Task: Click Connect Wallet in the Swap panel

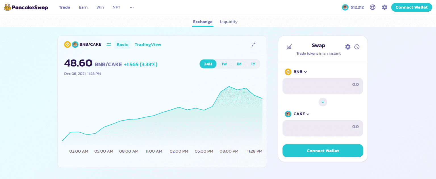Action: point(323,151)
